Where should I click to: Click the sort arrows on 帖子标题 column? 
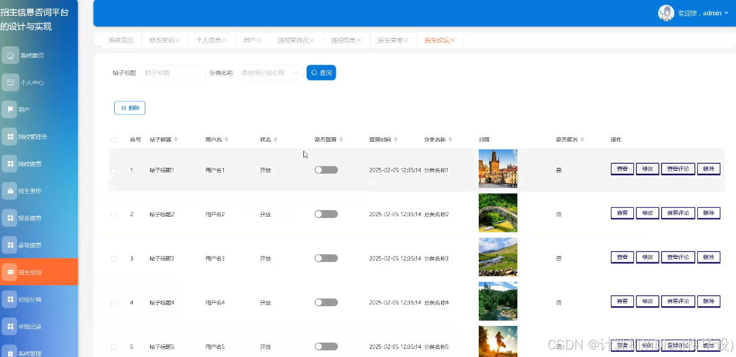click(x=176, y=139)
